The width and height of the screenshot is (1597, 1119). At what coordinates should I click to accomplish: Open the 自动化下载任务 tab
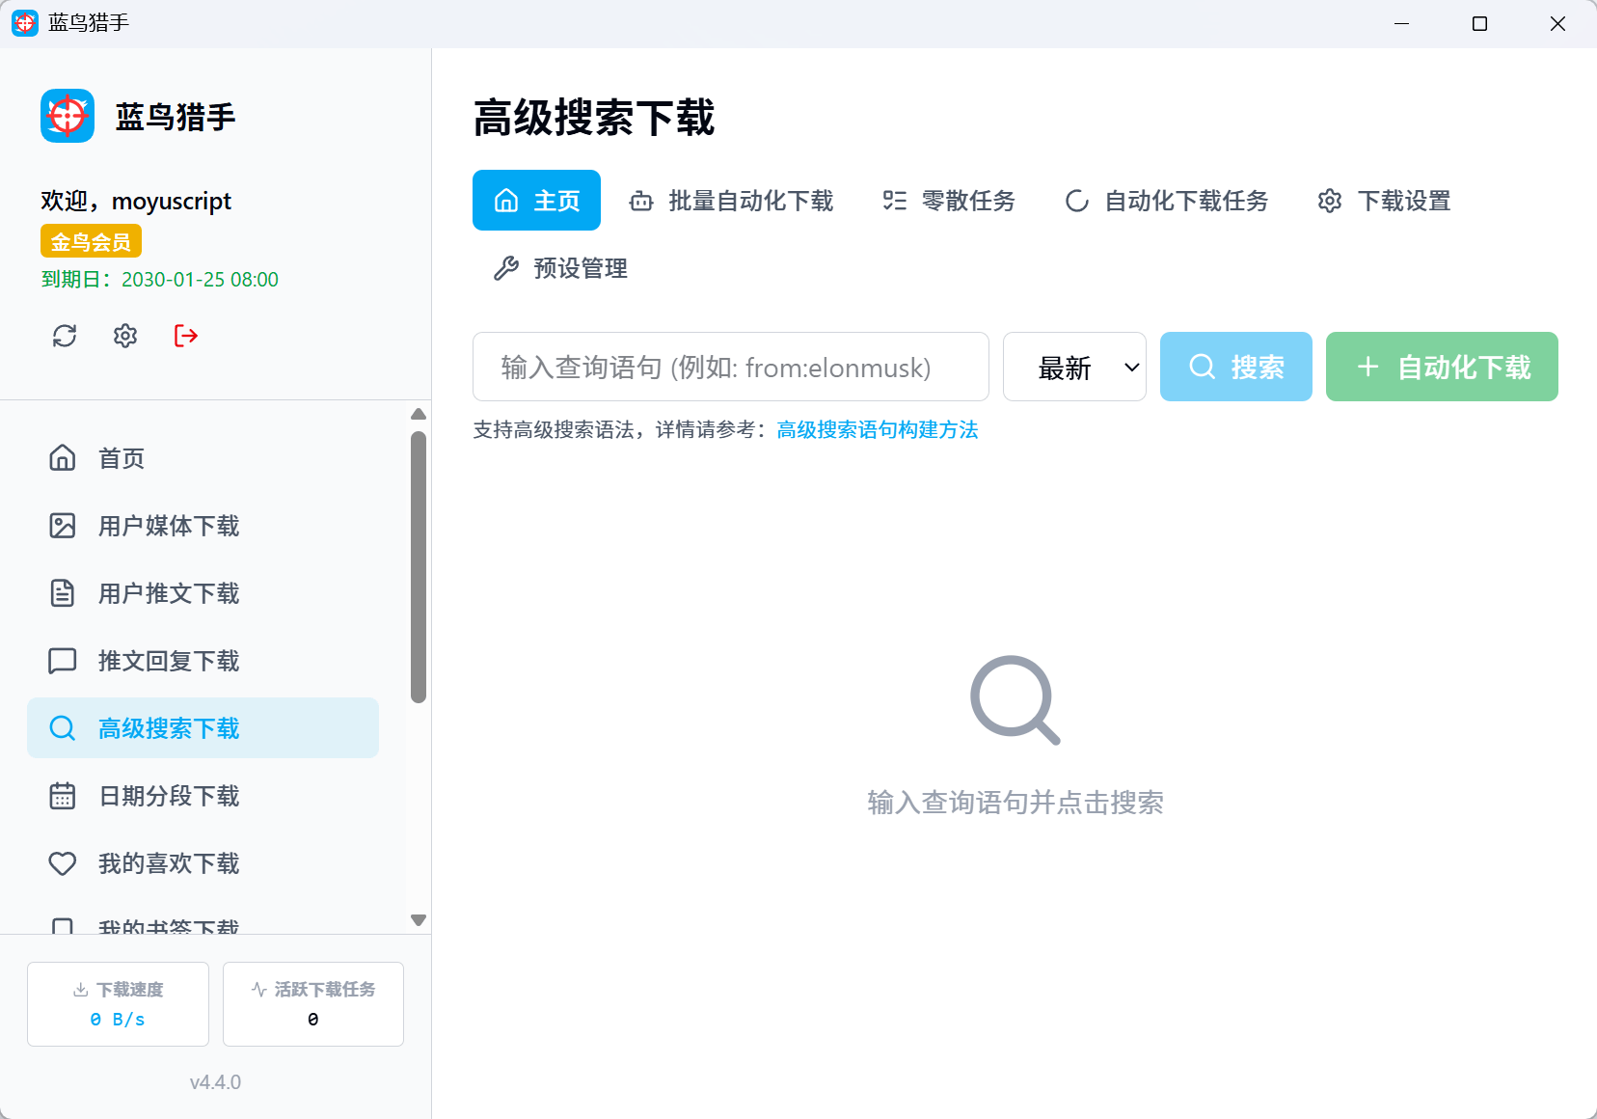(x=1166, y=201)
